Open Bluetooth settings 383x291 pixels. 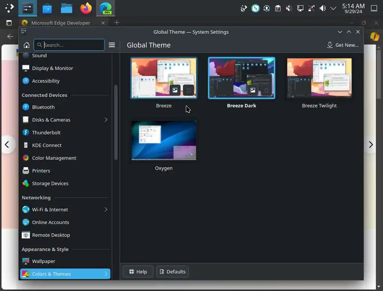pyautogui.click(x=65, y=107)
